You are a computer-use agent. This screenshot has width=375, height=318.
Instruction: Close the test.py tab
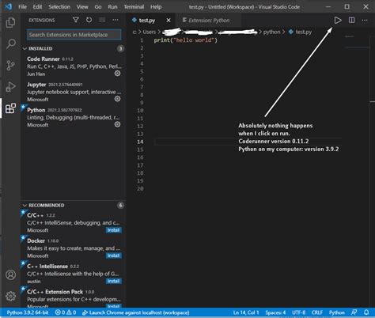click(169, 21)
